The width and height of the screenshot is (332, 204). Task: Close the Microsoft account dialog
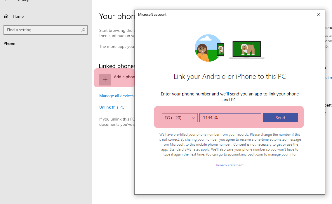(318, 15)
